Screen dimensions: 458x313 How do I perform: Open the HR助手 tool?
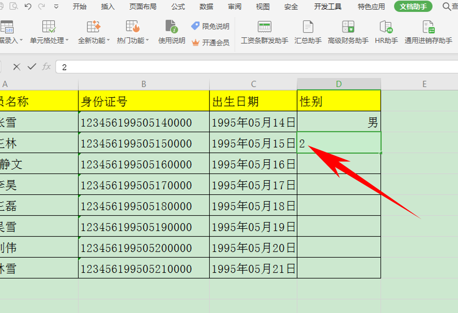coord(386,32)
